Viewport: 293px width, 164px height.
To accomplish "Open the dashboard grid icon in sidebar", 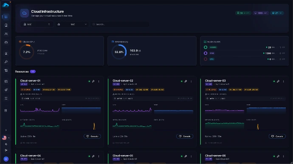I will click(x=6, y=17).
